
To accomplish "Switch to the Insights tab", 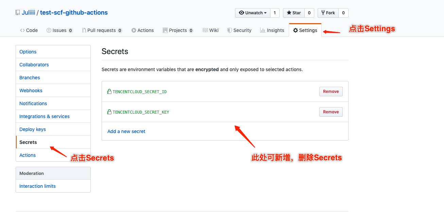I will pos(272,30).
